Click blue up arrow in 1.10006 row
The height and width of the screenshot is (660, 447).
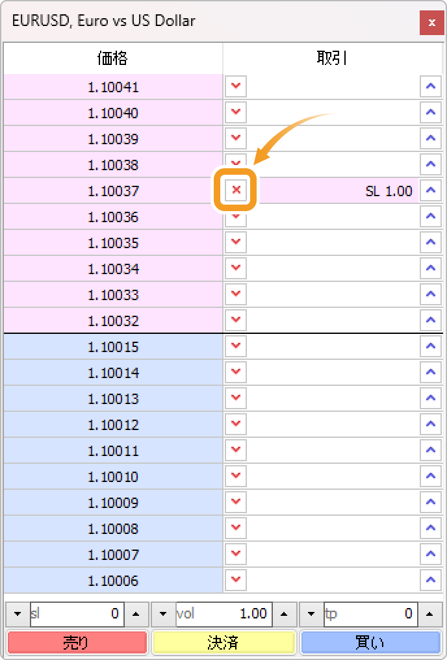[430, 580]
